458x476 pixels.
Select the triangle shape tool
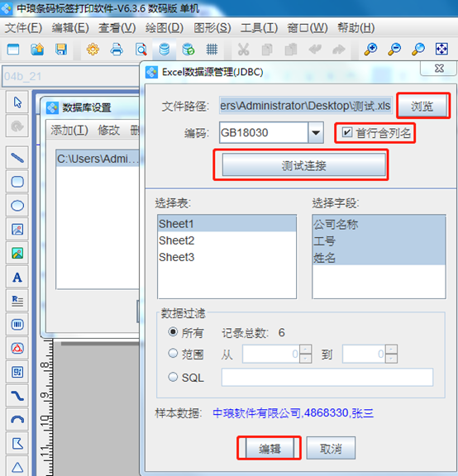click(x=17, y=467)
